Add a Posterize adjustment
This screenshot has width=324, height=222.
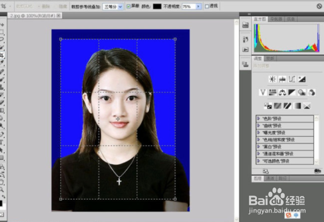277,106
